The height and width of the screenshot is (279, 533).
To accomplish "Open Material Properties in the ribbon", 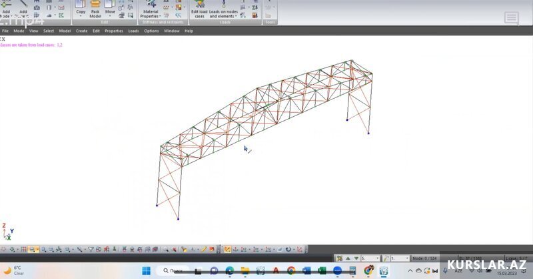I will coord(151,7).
